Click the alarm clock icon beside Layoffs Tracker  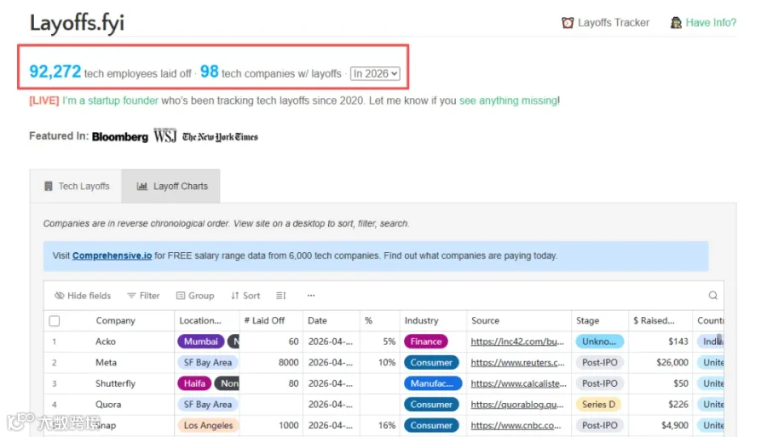point(568,22)
